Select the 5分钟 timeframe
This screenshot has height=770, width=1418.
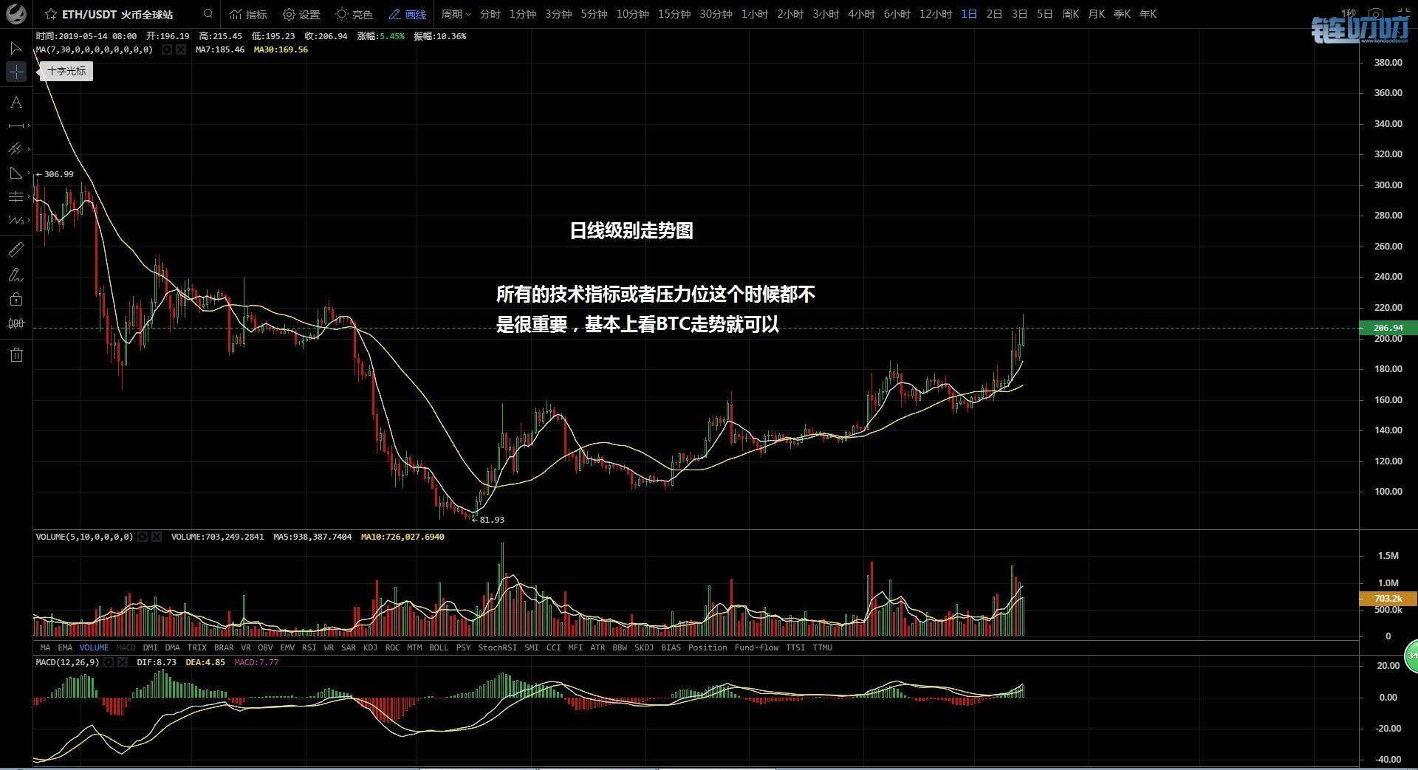coord(595,14)
